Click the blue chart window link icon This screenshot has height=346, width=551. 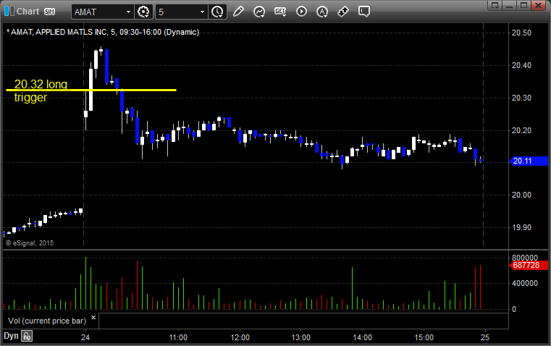[x=9, y=12]
